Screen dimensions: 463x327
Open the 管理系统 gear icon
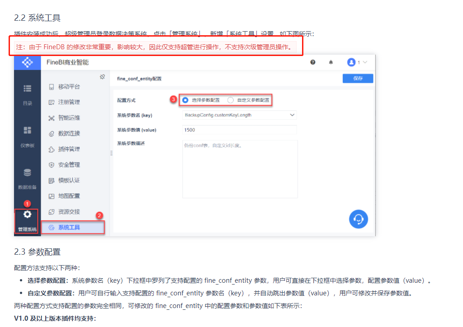[x=27, y=215]
